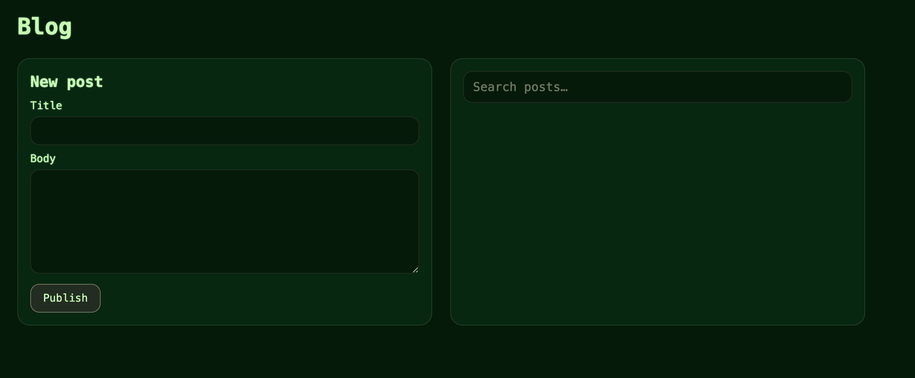
Task: Select the text box under Title
Action: [225, 131]
